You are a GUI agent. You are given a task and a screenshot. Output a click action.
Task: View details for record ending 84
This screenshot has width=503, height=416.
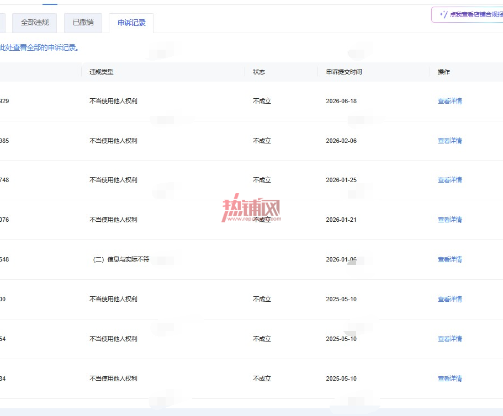[450, 379]
